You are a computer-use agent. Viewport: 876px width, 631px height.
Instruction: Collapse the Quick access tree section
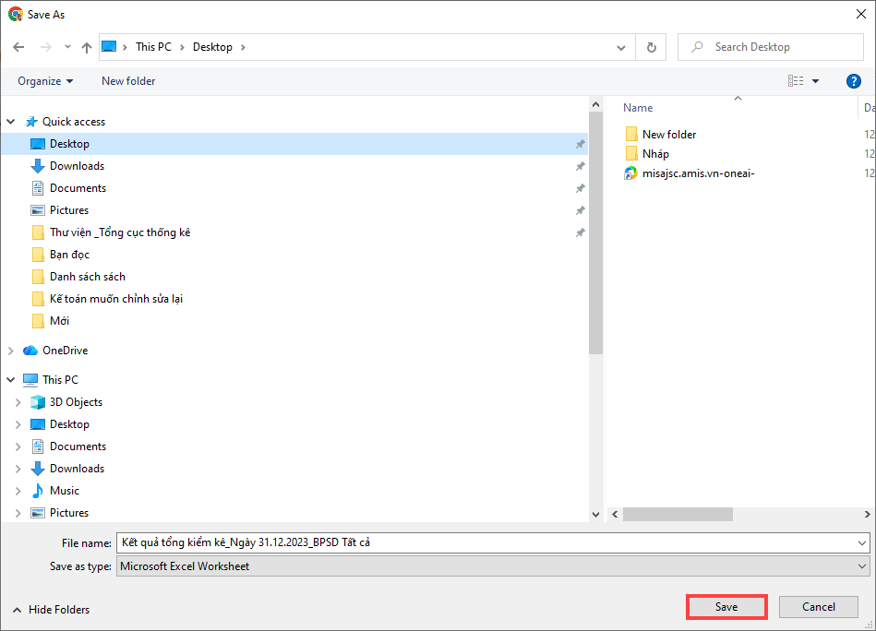(11, 122)
